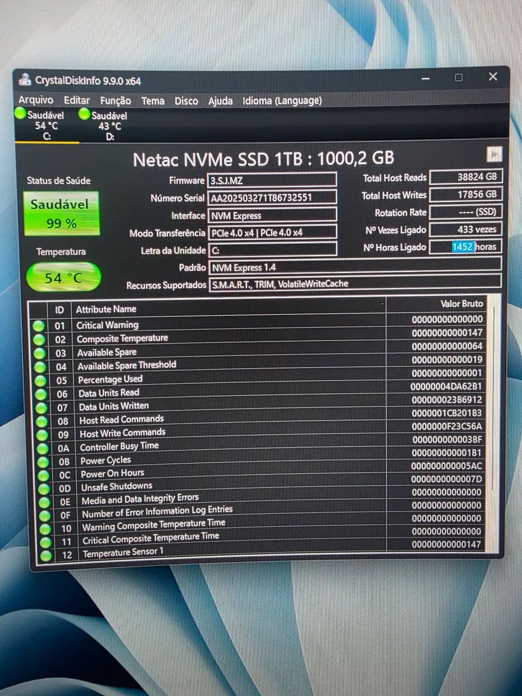The width and height of the screenshot is (522, 696).
Task: Click the Padrão field NVM Express 1.4
Action: [x=355, y=267]
